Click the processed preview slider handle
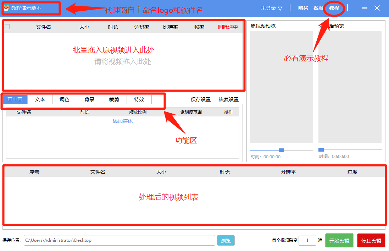Viewport: 389px width, 251px height. 321,150
